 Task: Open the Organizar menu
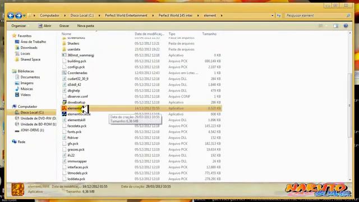[19, 26]
